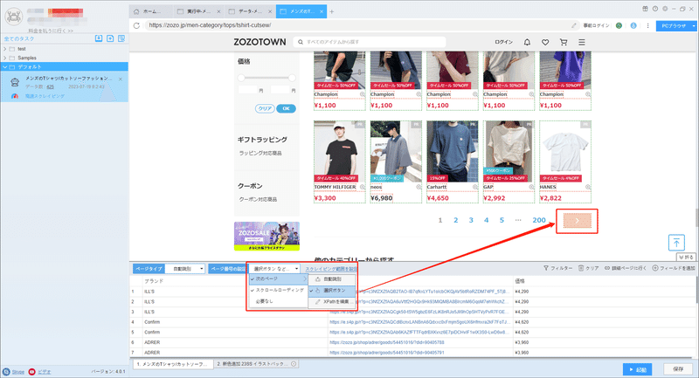This screenshot has height=378, width=699.
Task: Open a new tab with plus
Action: (332, 11)
